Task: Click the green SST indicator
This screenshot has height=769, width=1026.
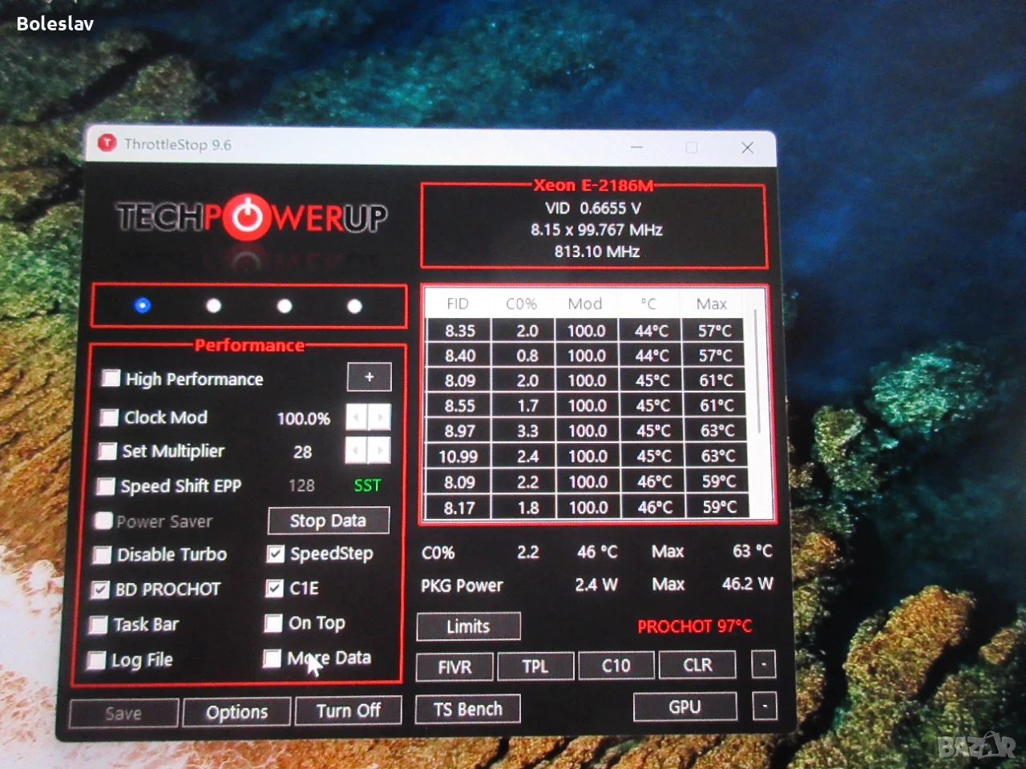Action: tap(368, 485)
